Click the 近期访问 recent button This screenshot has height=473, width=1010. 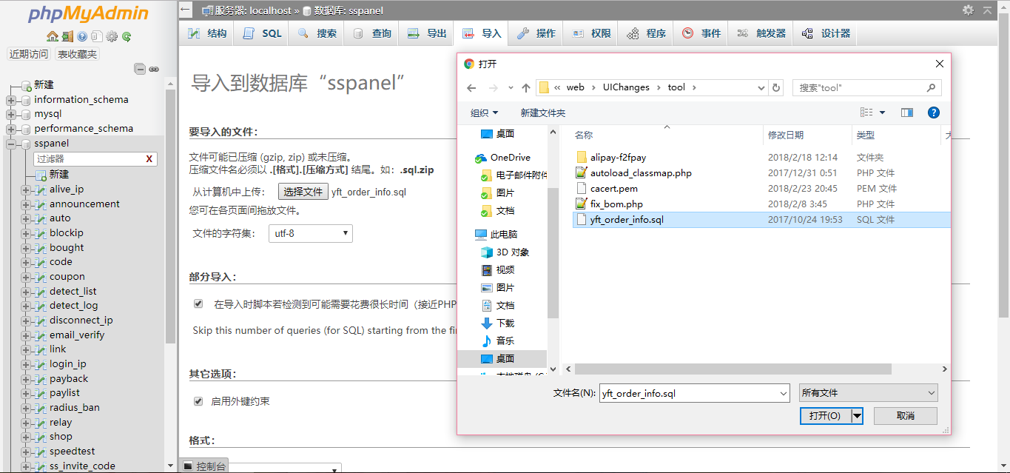tap(29, 54)
